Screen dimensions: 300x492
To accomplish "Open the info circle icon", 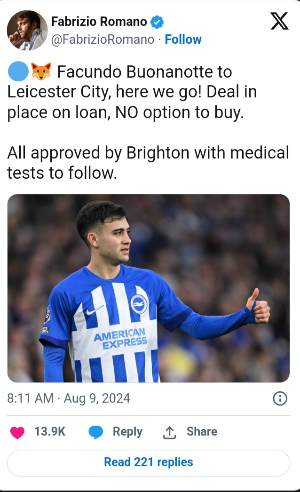I will click(280, 399).
